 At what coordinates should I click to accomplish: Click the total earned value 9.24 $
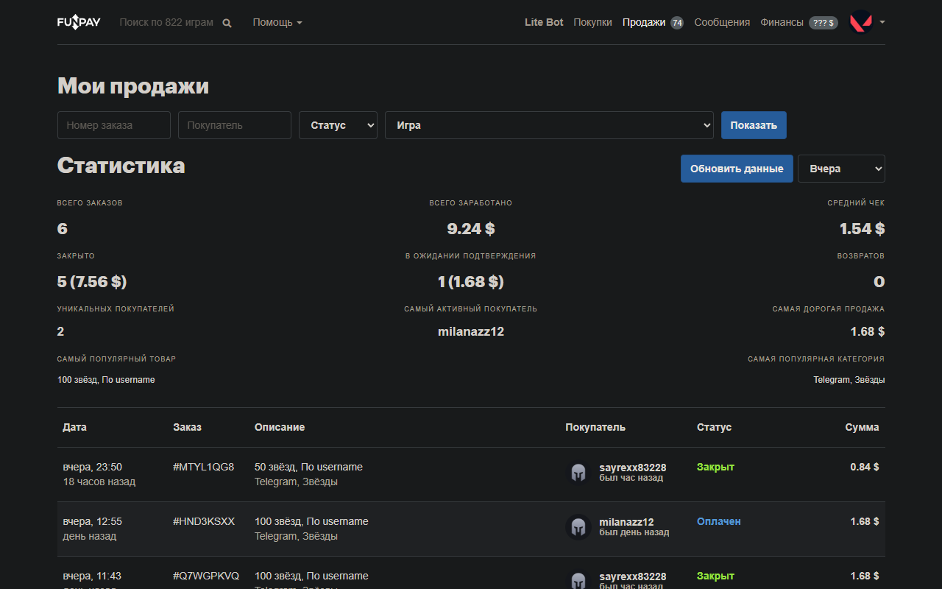point(471,229)
